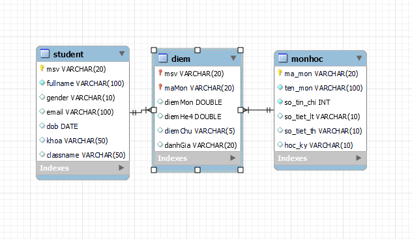This screenshot has height=239, width=412.
Task: Click the danhGia hollow diamond icon
Action: pos(160,145)
